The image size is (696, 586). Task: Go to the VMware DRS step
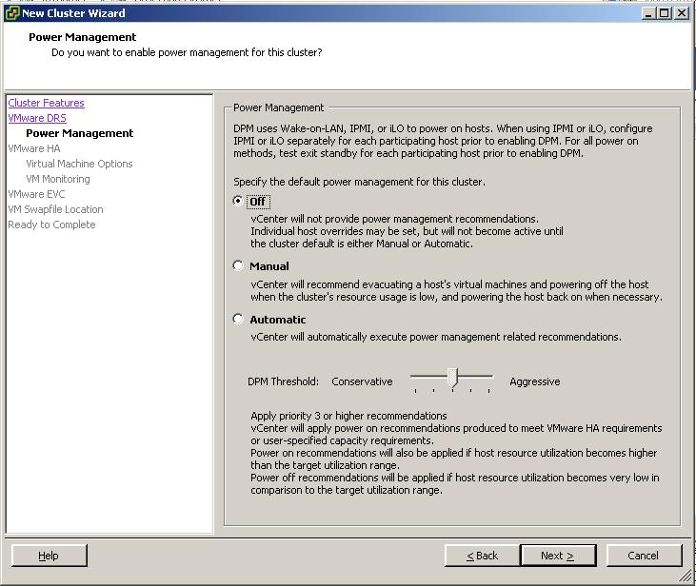tap(37, 118)
